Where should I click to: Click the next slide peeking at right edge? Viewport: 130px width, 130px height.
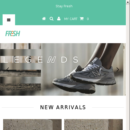click(125, 69)
